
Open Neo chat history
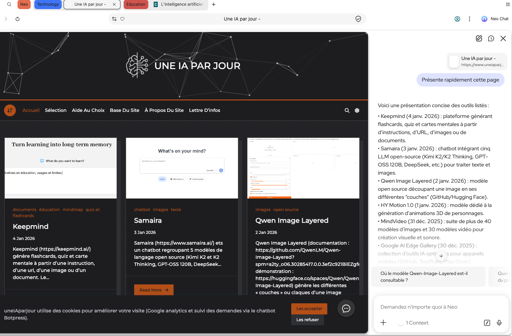[x=491, y=38]
